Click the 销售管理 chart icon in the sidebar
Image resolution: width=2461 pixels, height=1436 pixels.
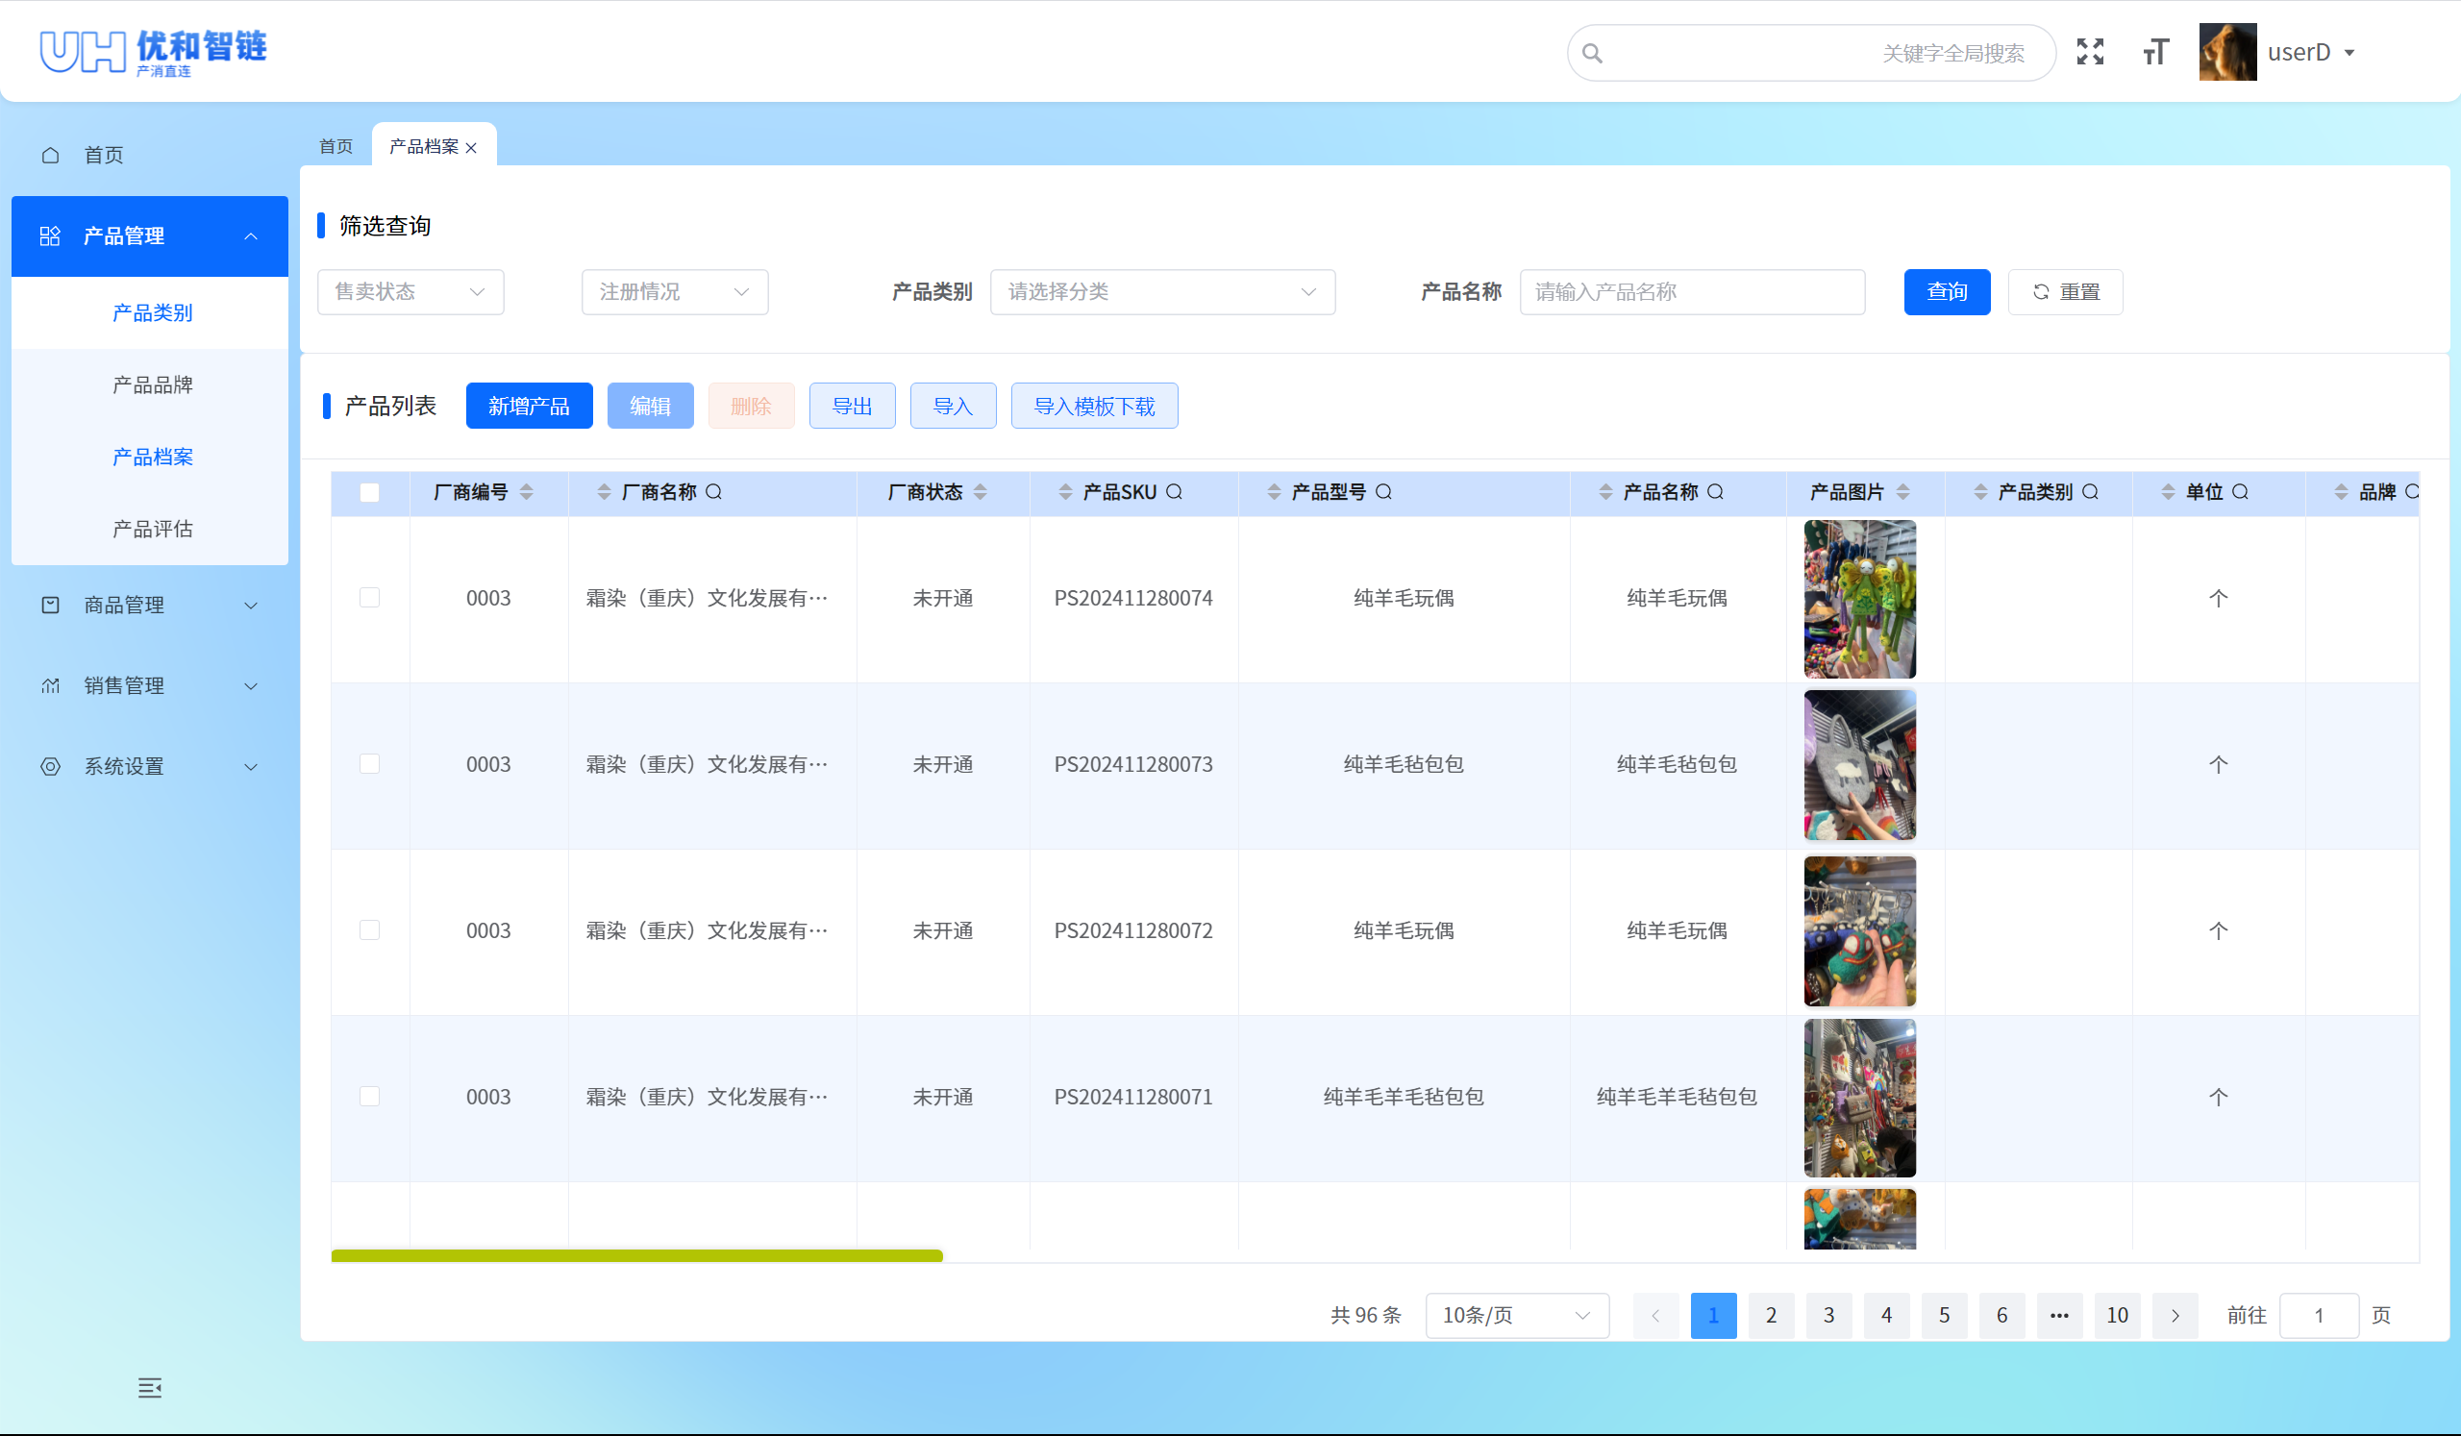51,685
